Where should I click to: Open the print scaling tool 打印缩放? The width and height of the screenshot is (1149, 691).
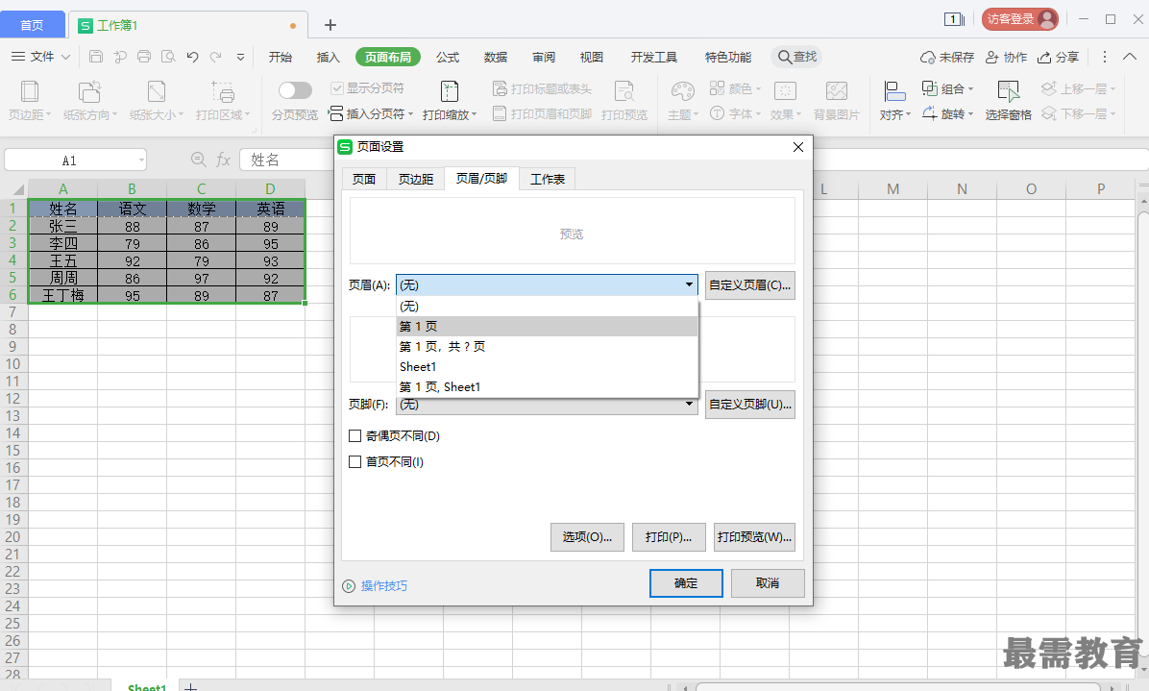[450, 100]
